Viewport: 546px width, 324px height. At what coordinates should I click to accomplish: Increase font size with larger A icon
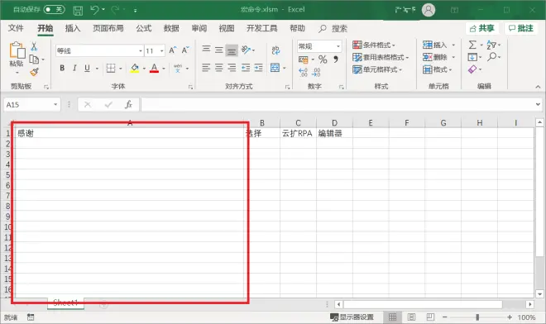(173, 50)
